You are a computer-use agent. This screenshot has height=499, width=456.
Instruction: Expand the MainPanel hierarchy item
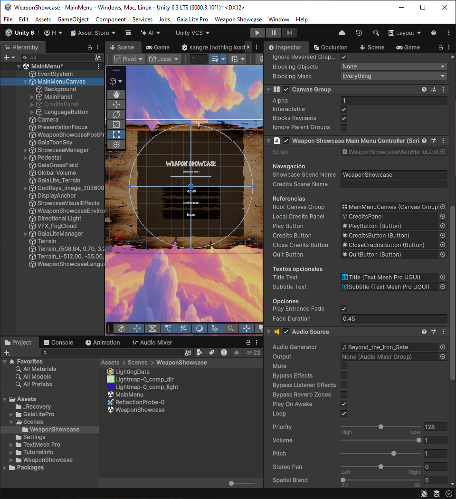click(32, 97)
